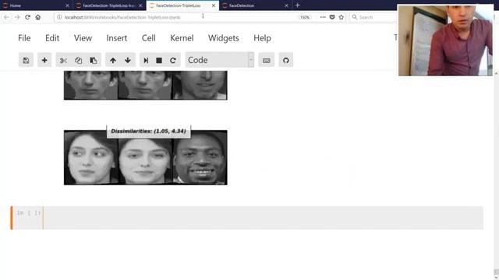Click the webcam video overlay
This screenshot has width=499, height=280.
pyautogui.click(x=445, y=40)
